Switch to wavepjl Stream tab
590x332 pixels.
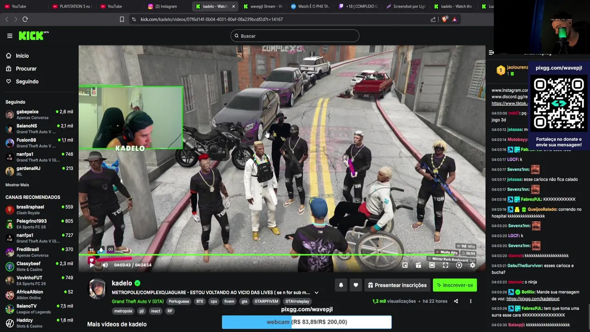tap(263, 6)
